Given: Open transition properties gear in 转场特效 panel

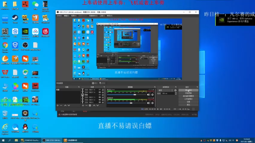Looking at the screenshot, I should pos(175,90).
